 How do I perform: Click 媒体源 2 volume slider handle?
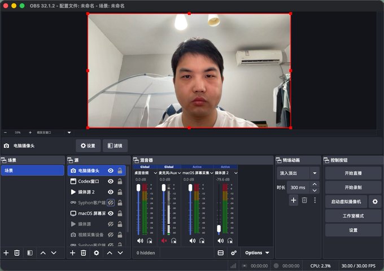(219, 229)
